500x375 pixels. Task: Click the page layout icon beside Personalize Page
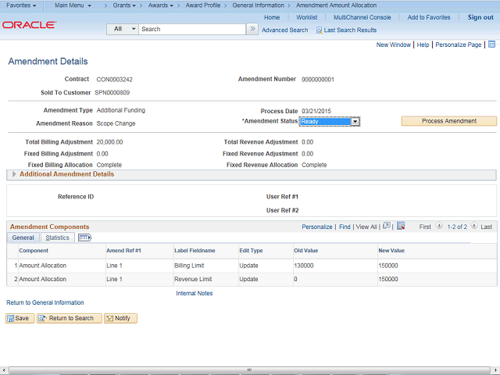tap(490, 45)
